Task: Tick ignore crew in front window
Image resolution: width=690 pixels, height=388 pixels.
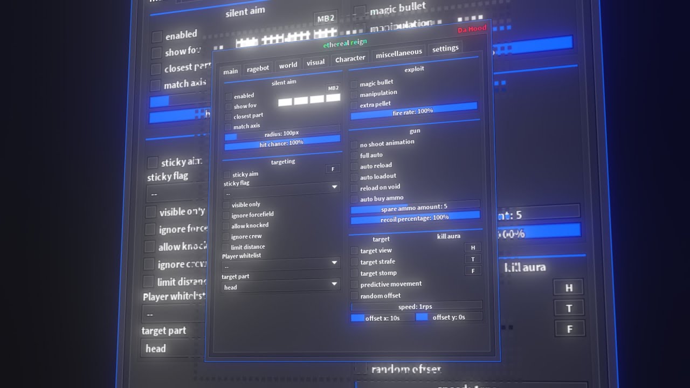Action: click(x=226, y=237)
